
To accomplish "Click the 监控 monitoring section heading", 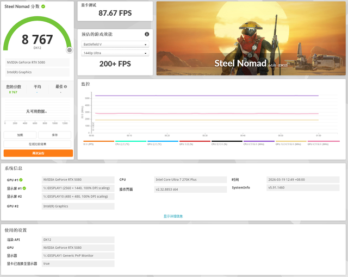I will coord(85,84).
